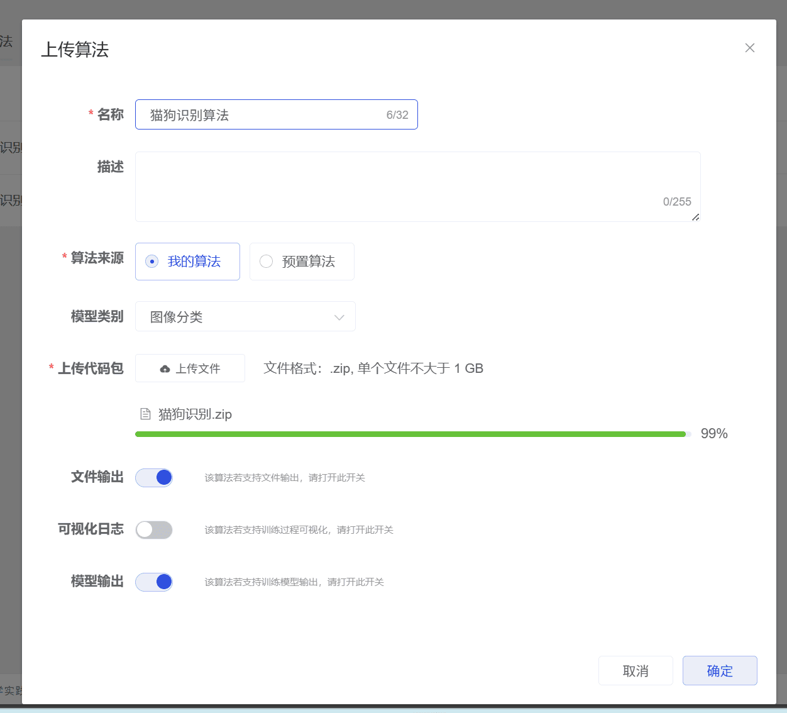Close the 上传算法 dialog with X icon
The height and width of the screenshot is (713, 787).
(x=749, y=48)
